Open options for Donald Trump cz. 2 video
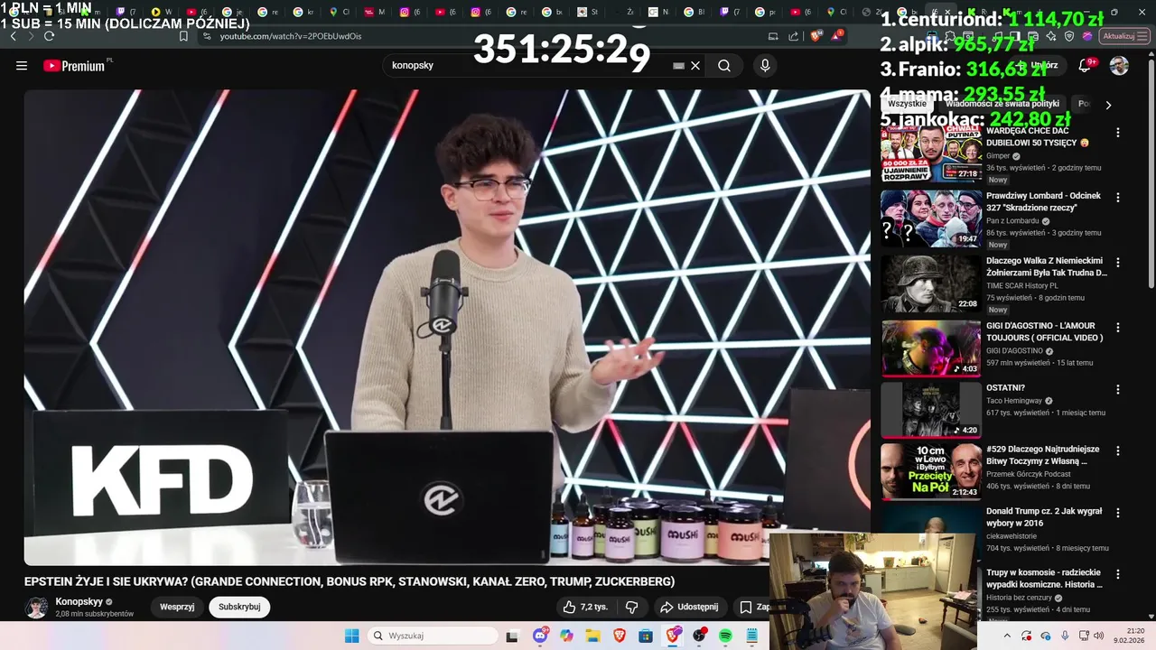Image resolution: width=1156 pixels, height=650 pixels. pyautogui.click(x=1118, y=513)
